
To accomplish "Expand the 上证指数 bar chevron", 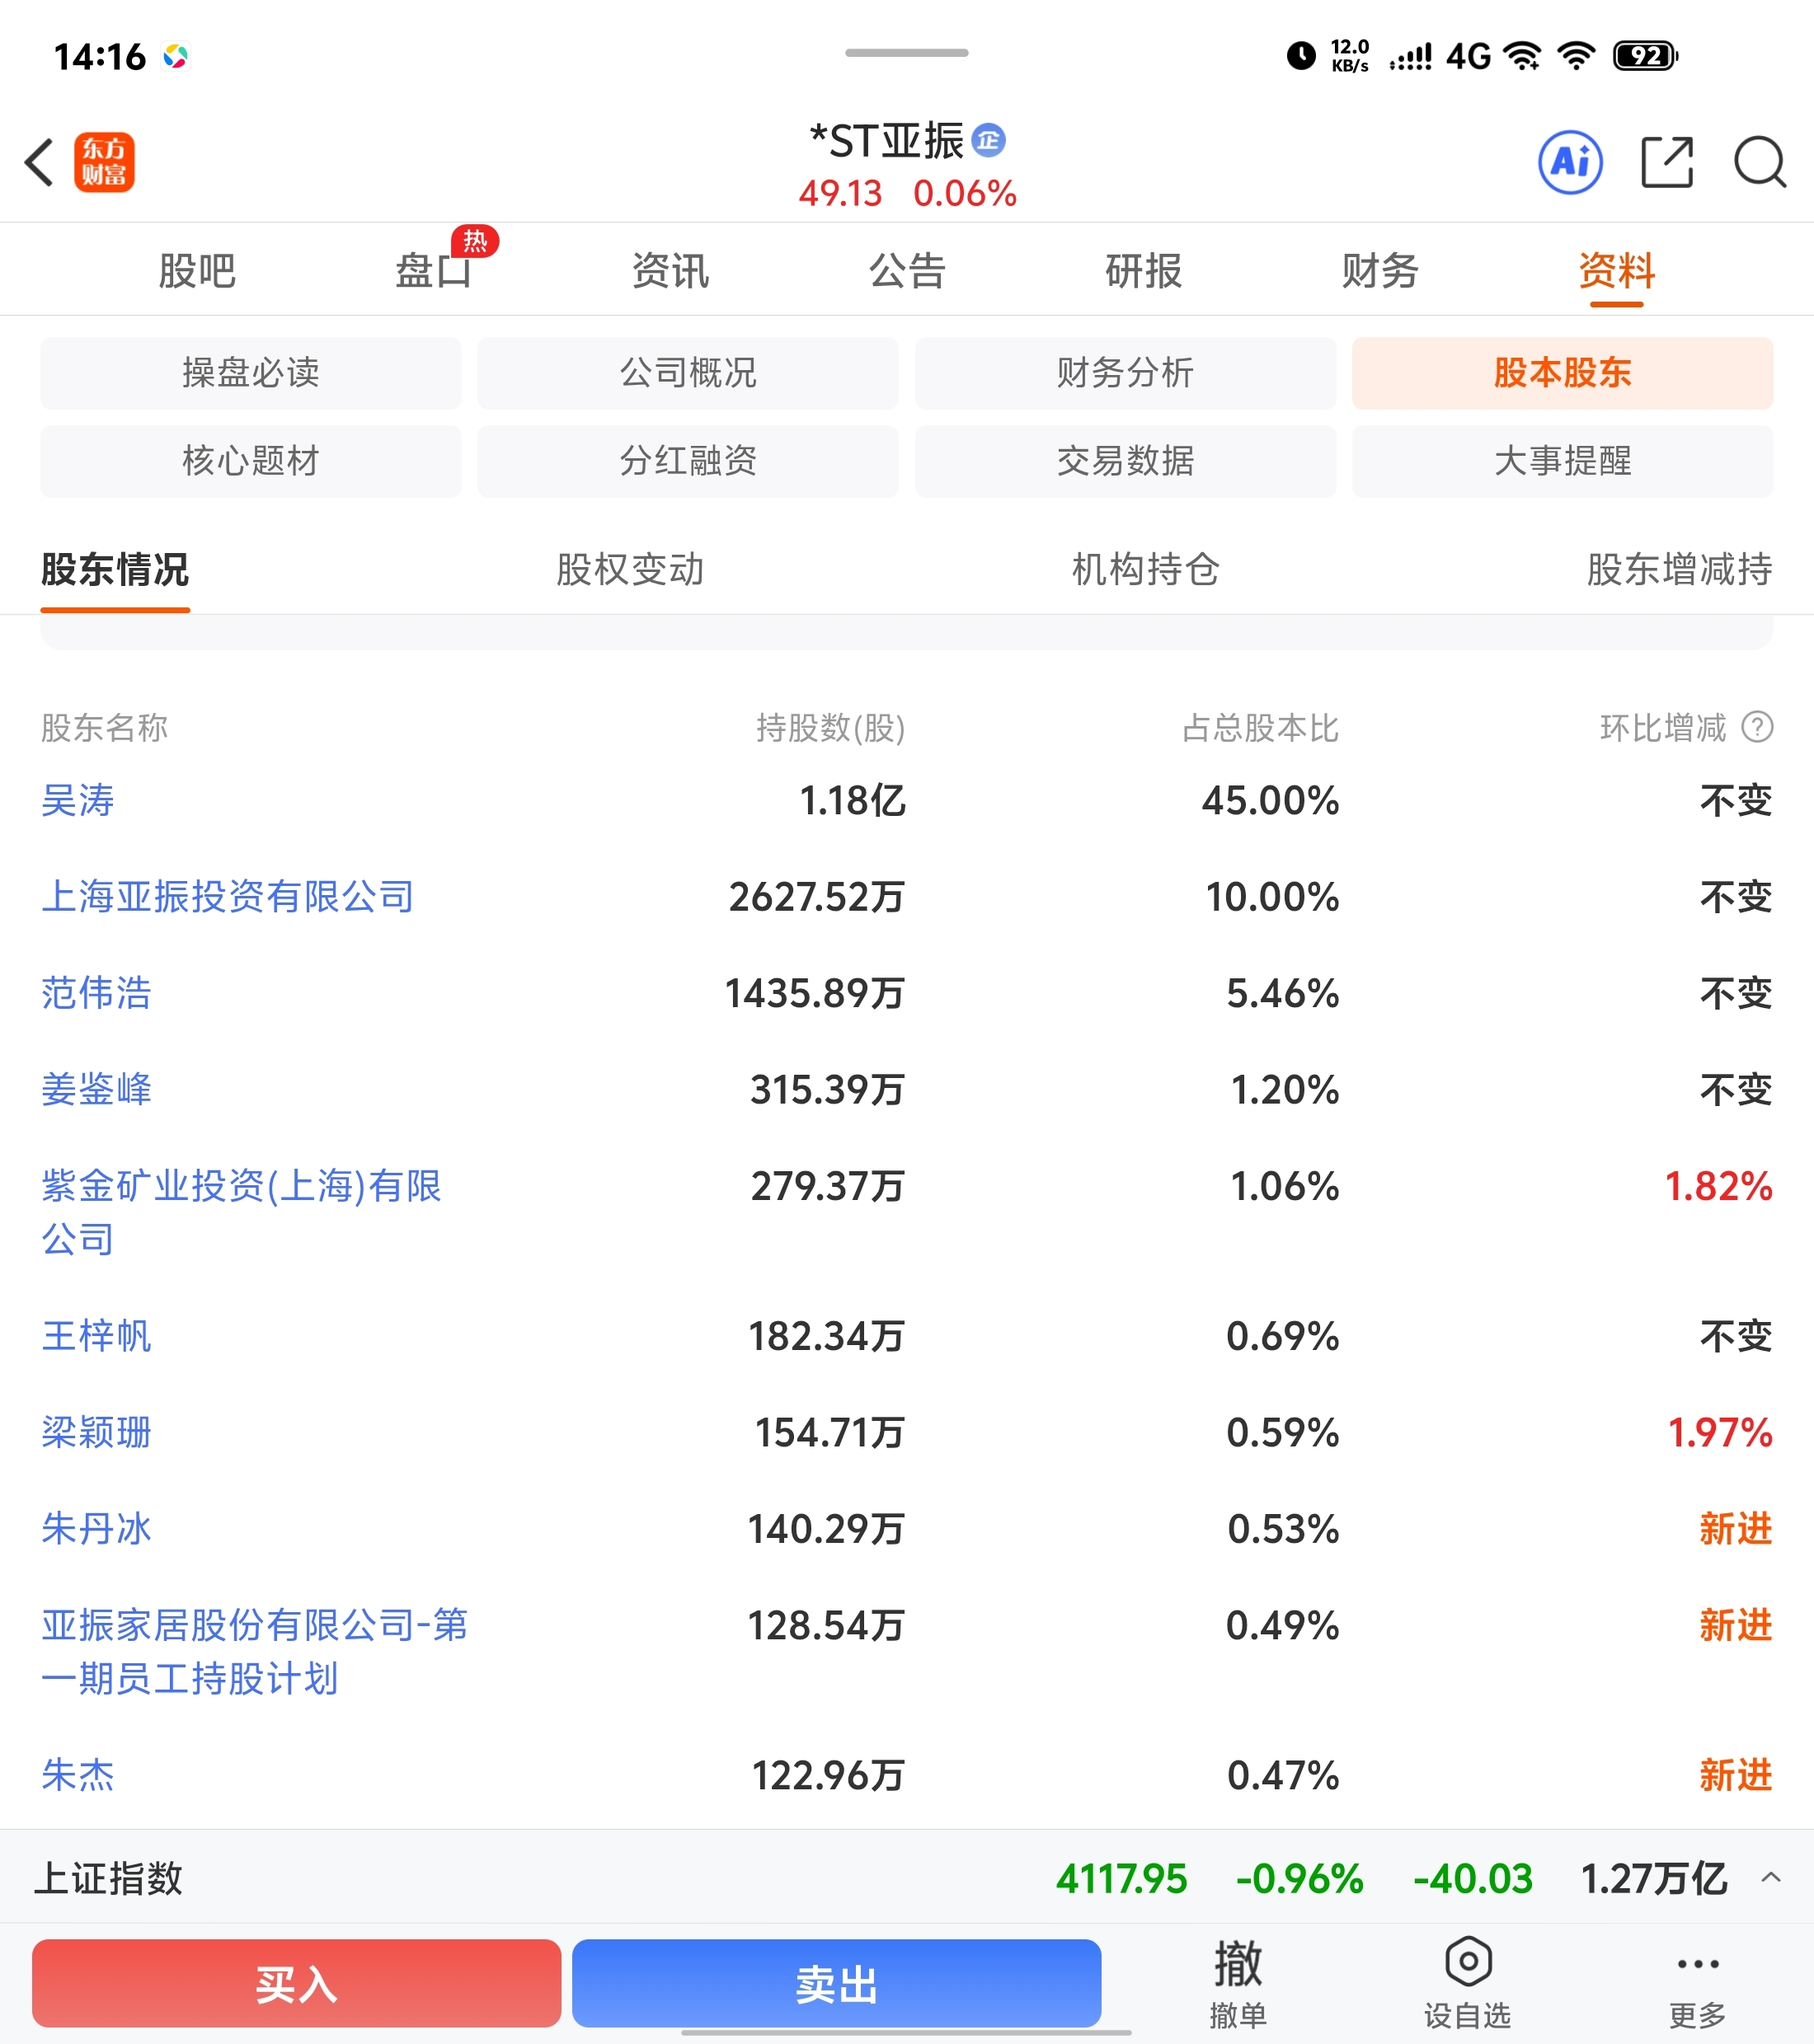I will (1770, 1877).
